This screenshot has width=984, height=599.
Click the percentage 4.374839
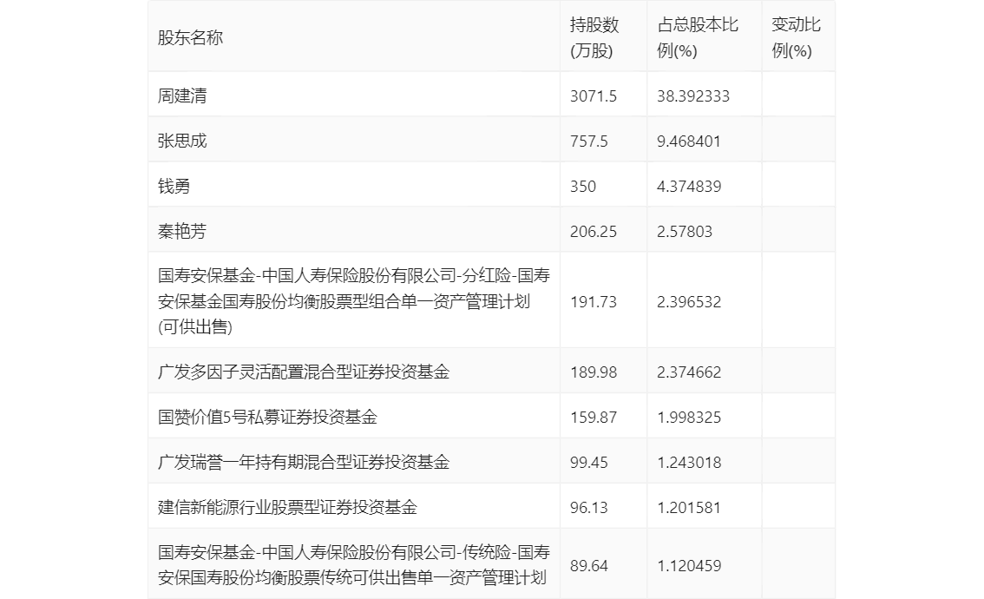[x=689, y=187]
